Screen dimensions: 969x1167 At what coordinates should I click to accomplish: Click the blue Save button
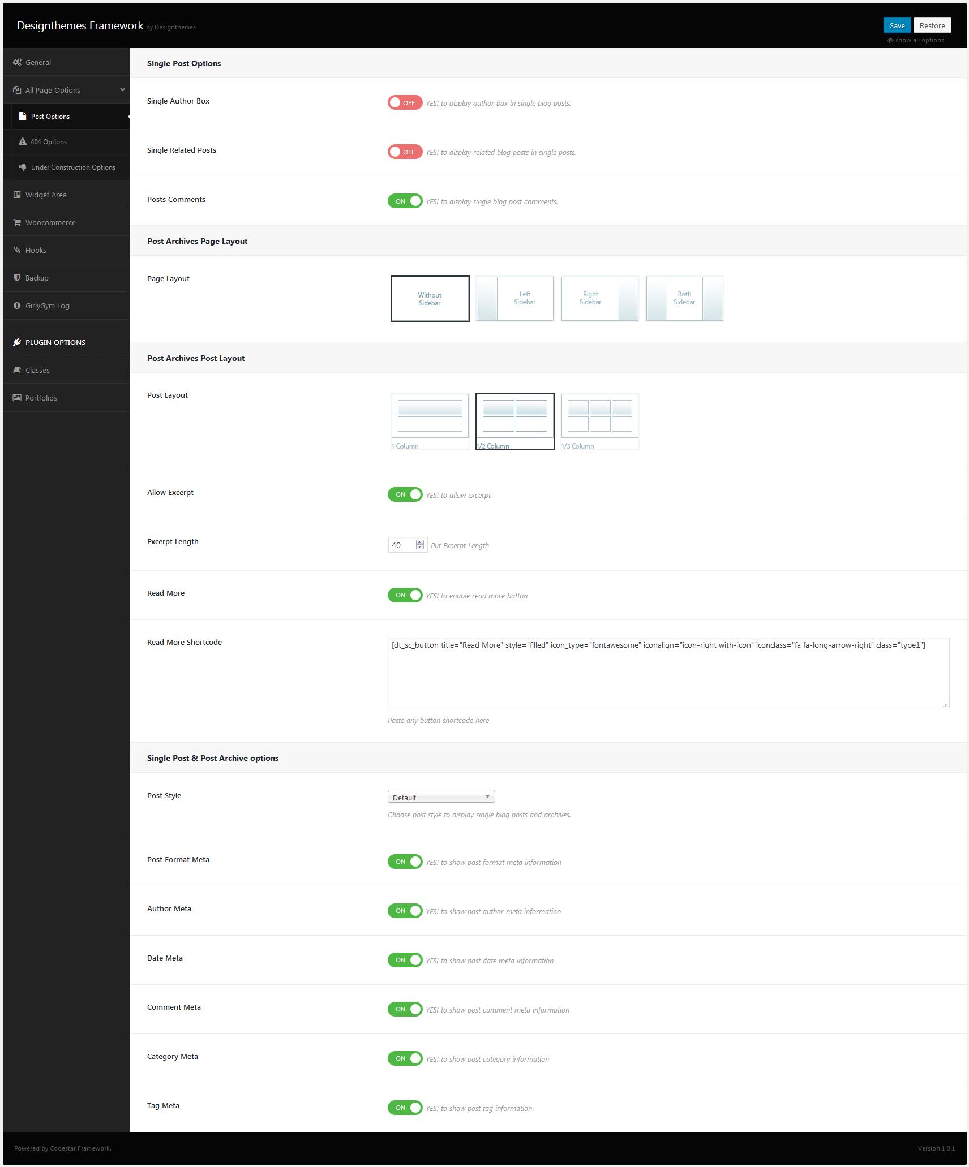(897, 25)
